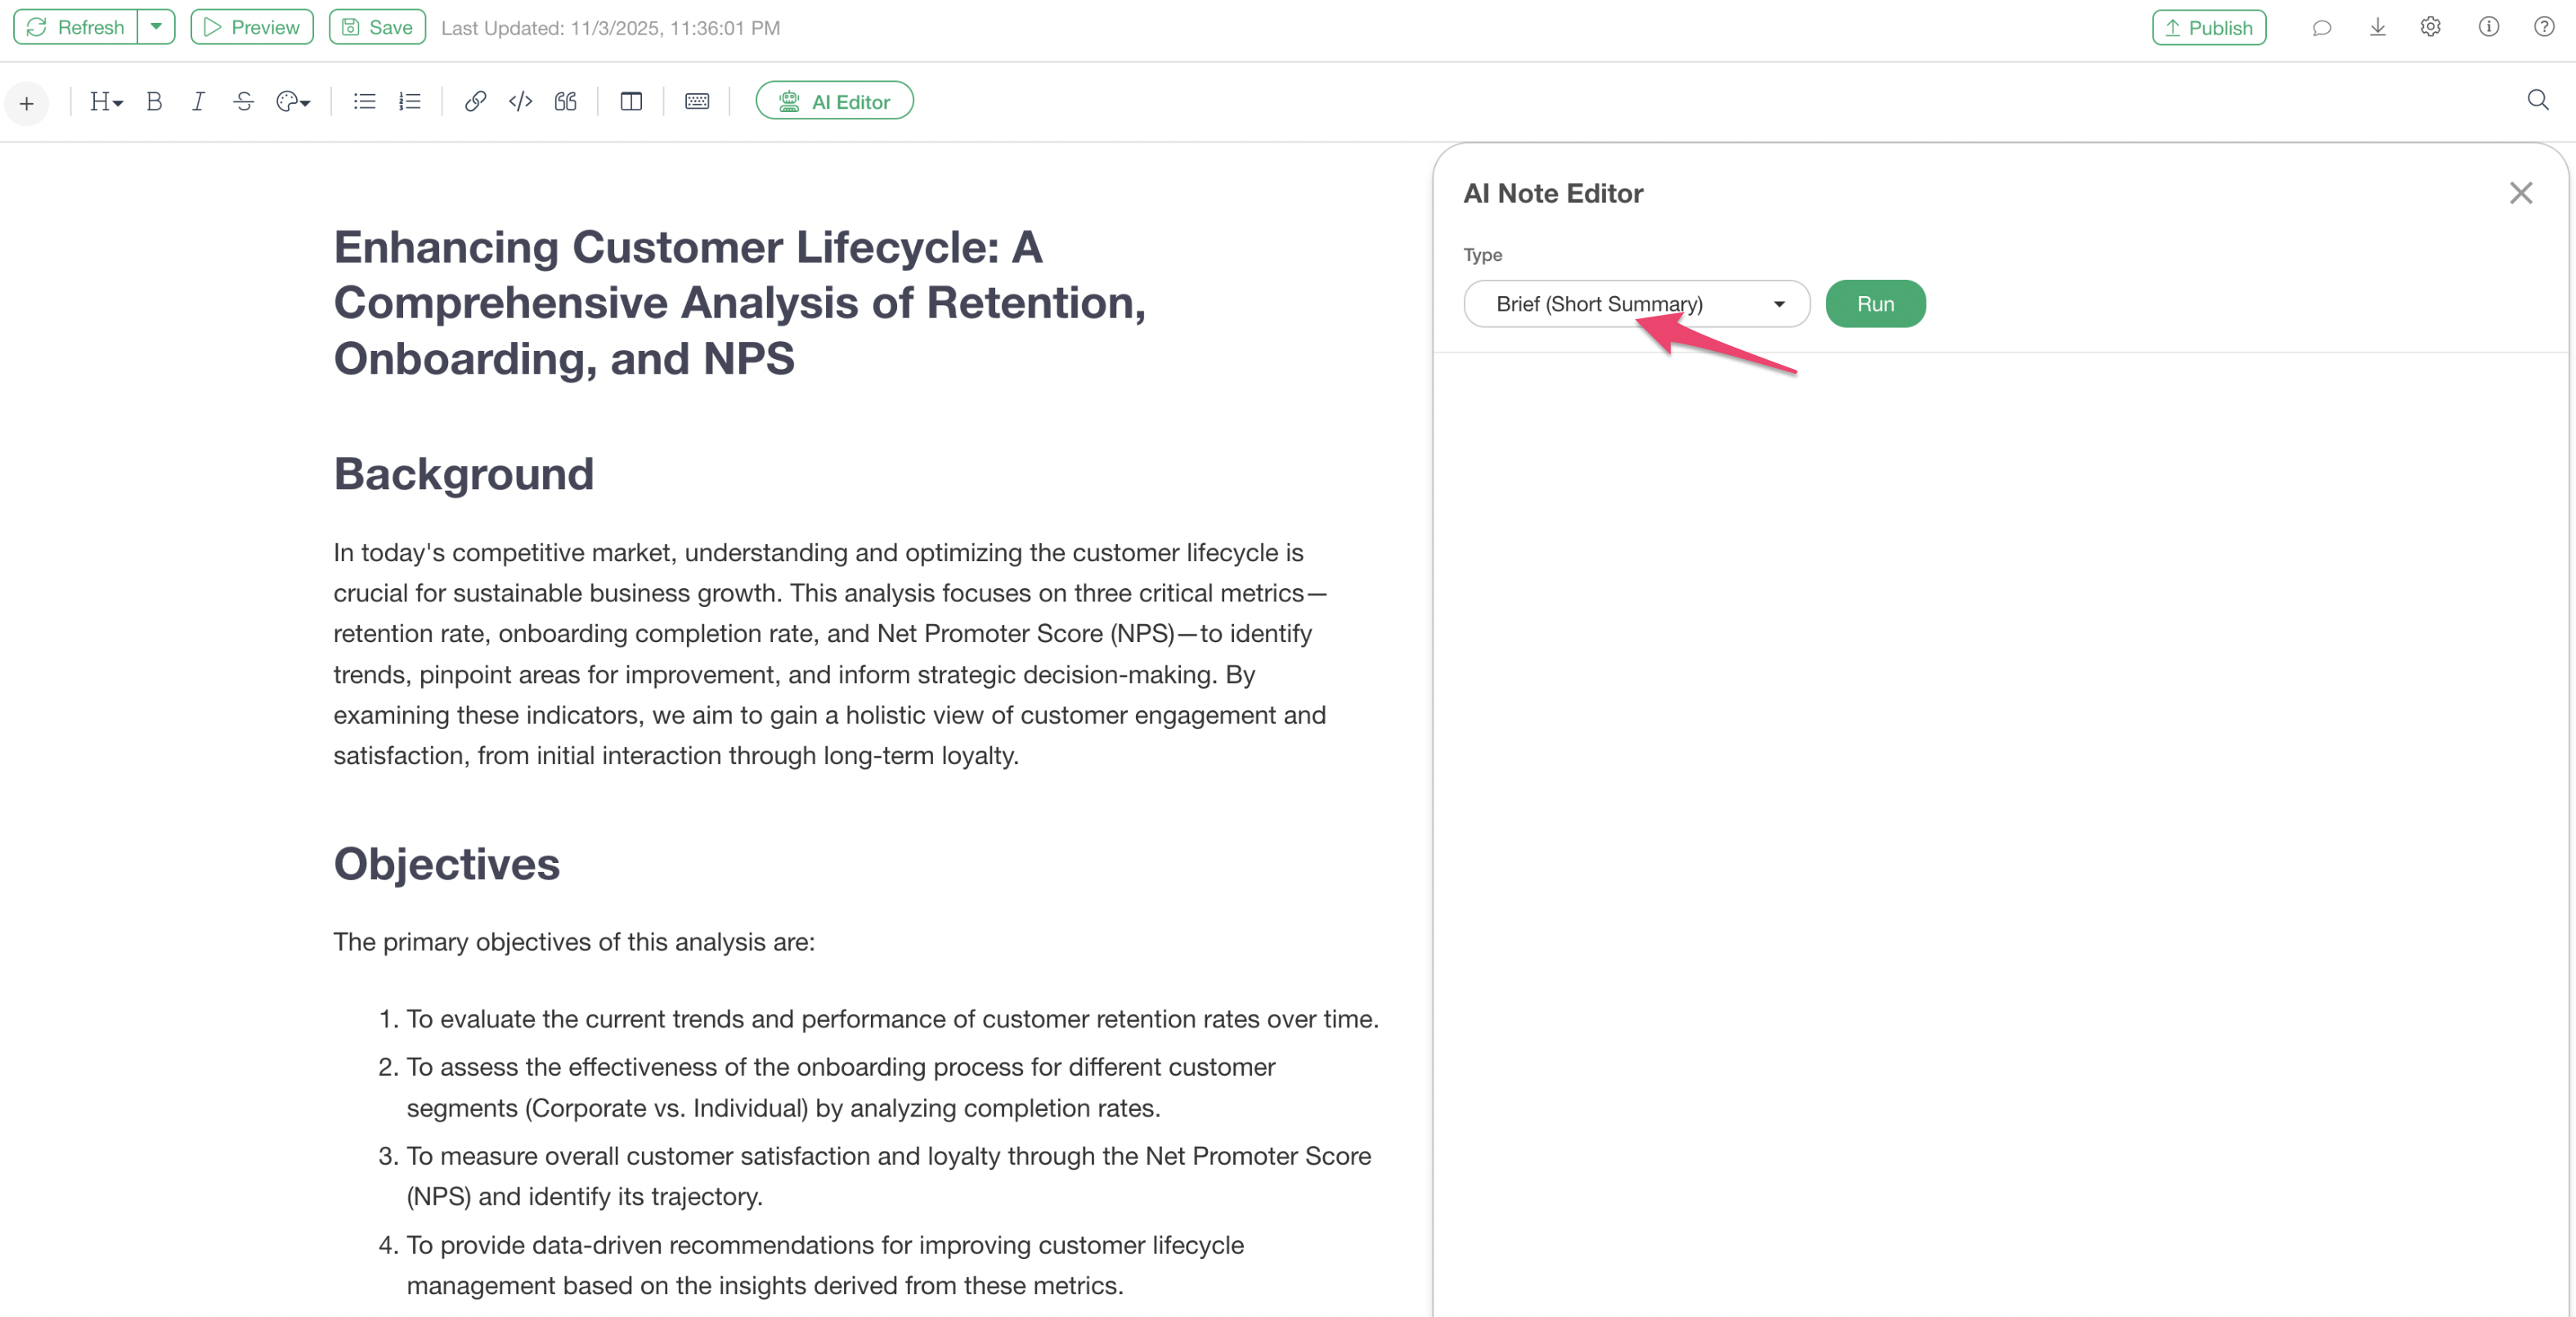Viewport: 2576px width, 1317px height.
Task: Open Preview mode
Action: pyautogui.click(x=252, y=27)
